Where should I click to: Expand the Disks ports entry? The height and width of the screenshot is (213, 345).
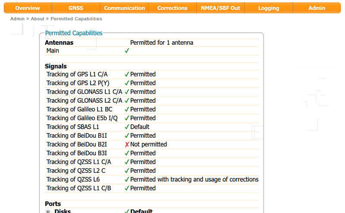pos(48,211)
